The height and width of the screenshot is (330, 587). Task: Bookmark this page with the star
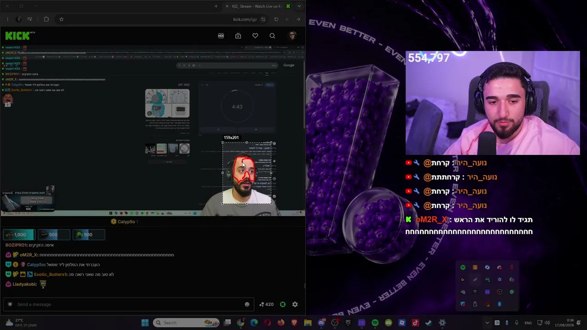point(61,19)
